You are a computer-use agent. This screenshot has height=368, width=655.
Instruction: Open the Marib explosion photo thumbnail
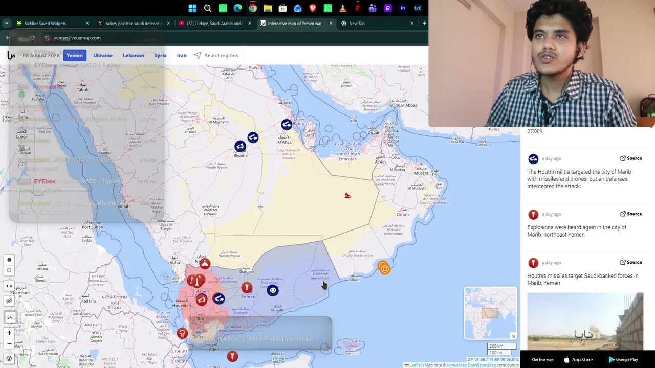point(585,321)
